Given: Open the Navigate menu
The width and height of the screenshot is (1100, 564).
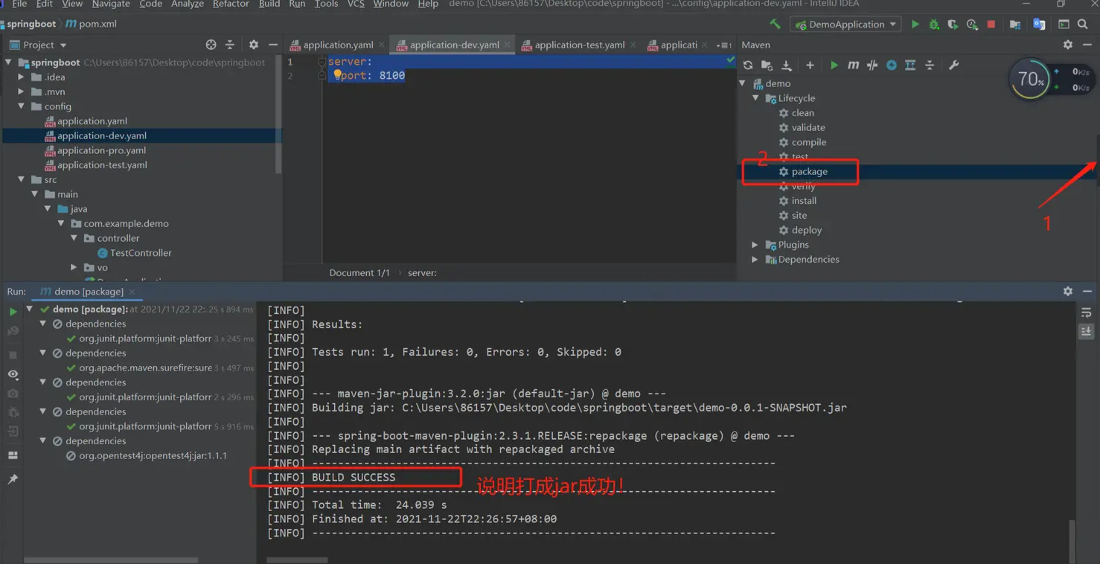Looking at the screenshot, I should pos(111,4).
